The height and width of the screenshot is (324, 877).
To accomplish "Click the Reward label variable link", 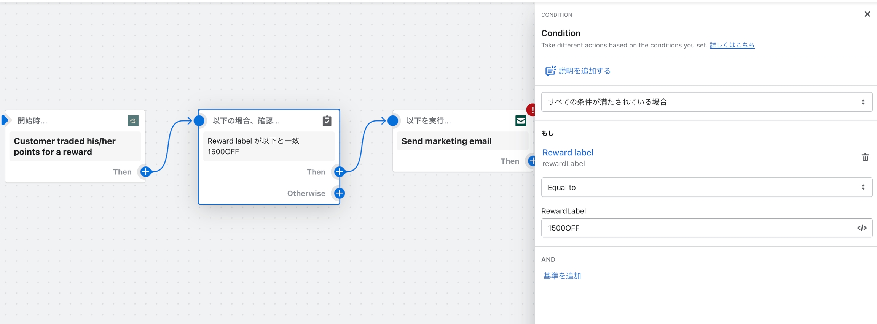I will [x=568, y=152].
